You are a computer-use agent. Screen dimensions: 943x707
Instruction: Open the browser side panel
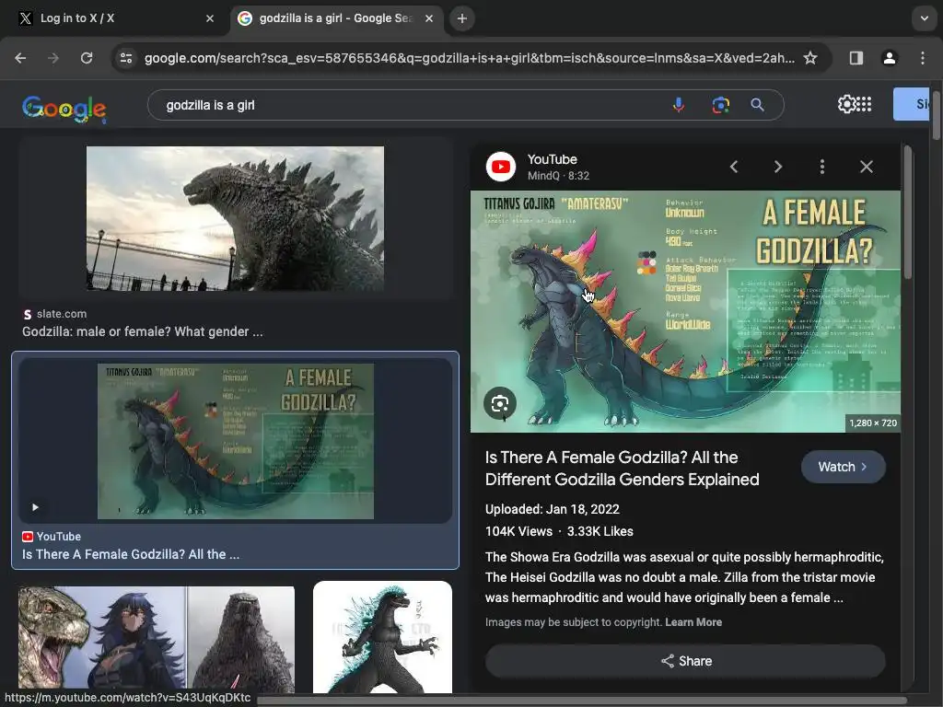click(x=856, y=58)
